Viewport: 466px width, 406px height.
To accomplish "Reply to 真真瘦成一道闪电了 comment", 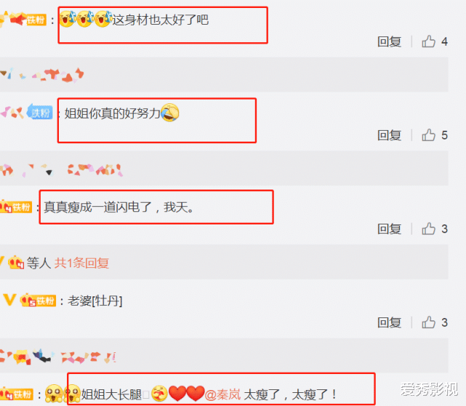I will [x=389, y=229].
